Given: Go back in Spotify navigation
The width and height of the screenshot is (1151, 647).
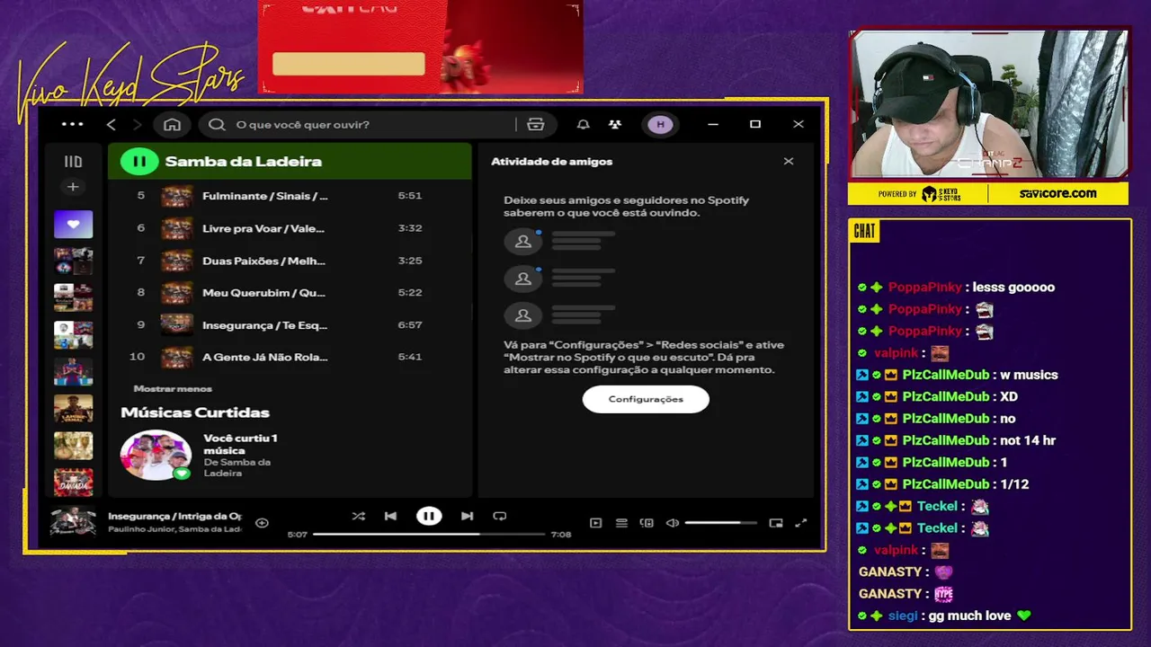Looking at the screenshot, I should click(112, 124).
